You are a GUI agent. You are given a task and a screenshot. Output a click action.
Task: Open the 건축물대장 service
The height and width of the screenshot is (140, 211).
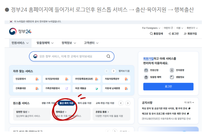click(27, 88)
